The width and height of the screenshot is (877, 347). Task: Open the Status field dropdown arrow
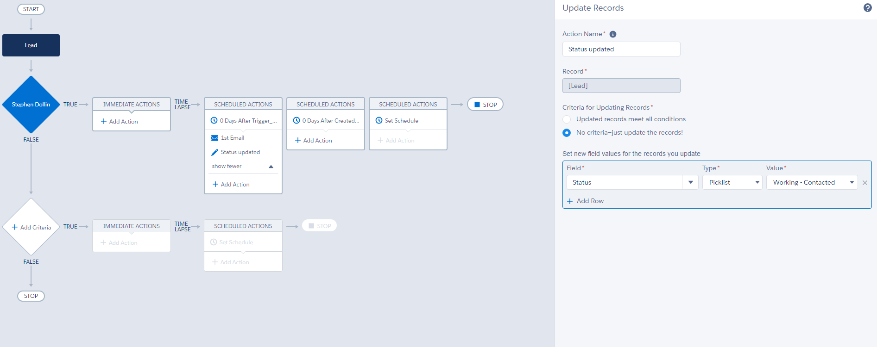point(690,182)
